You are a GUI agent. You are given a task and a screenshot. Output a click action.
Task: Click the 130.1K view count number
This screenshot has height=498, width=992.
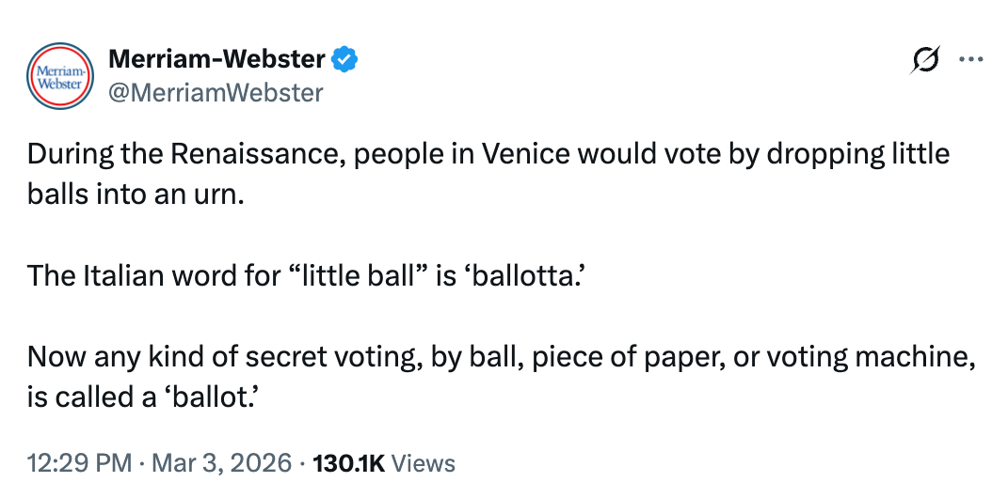pos(346,463)
